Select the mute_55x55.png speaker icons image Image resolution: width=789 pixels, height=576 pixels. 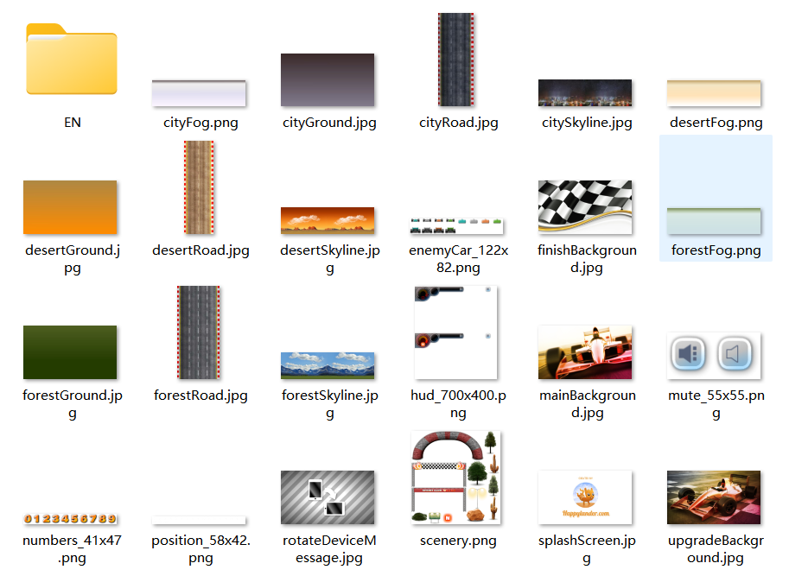coord(714,355)
